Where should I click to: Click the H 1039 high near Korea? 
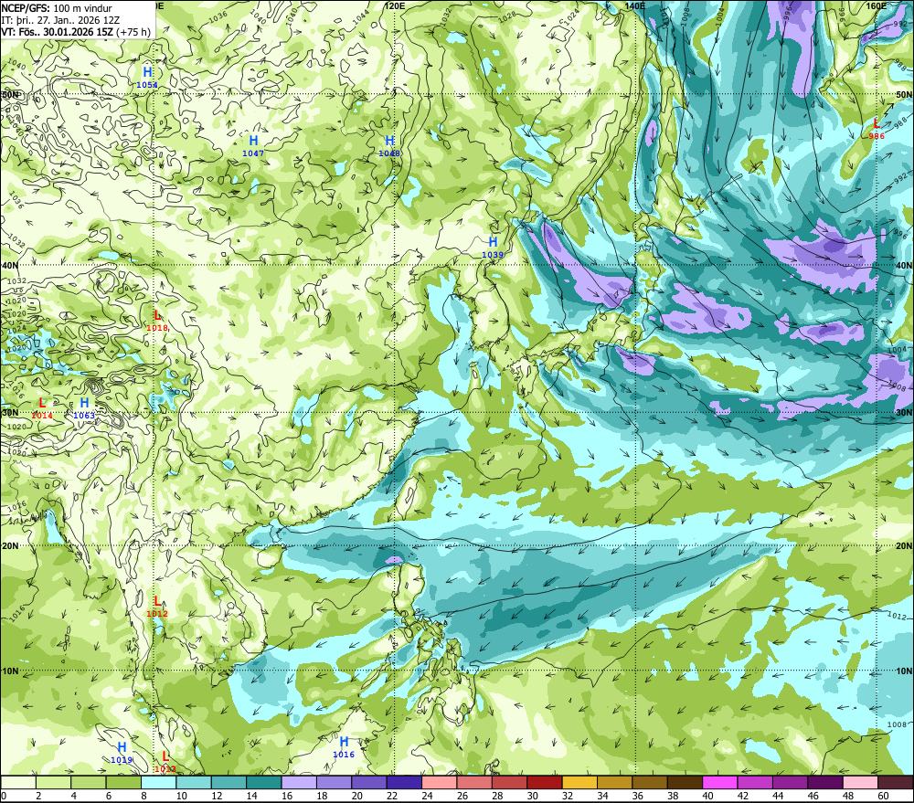click(493, 247)
